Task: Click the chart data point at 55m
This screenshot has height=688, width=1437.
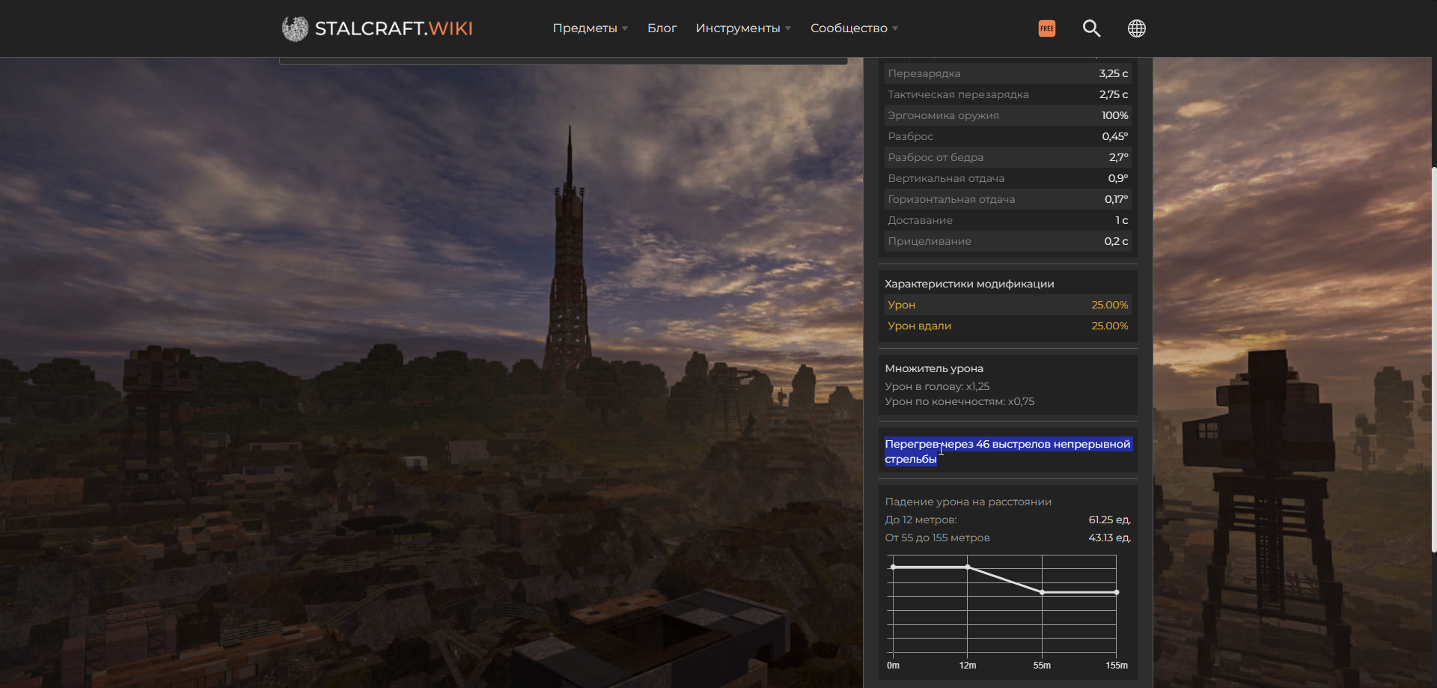Action: 1042,592
